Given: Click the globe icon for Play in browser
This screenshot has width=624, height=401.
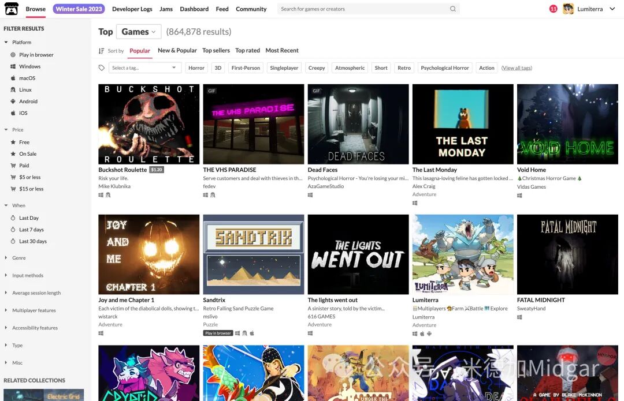Looking at the screenshot, I should pyautogui.click(x=13, y=55).
